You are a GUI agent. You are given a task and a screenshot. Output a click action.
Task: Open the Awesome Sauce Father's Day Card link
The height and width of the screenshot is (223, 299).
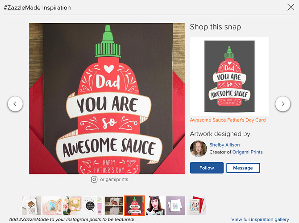click(x=228, y=120)
